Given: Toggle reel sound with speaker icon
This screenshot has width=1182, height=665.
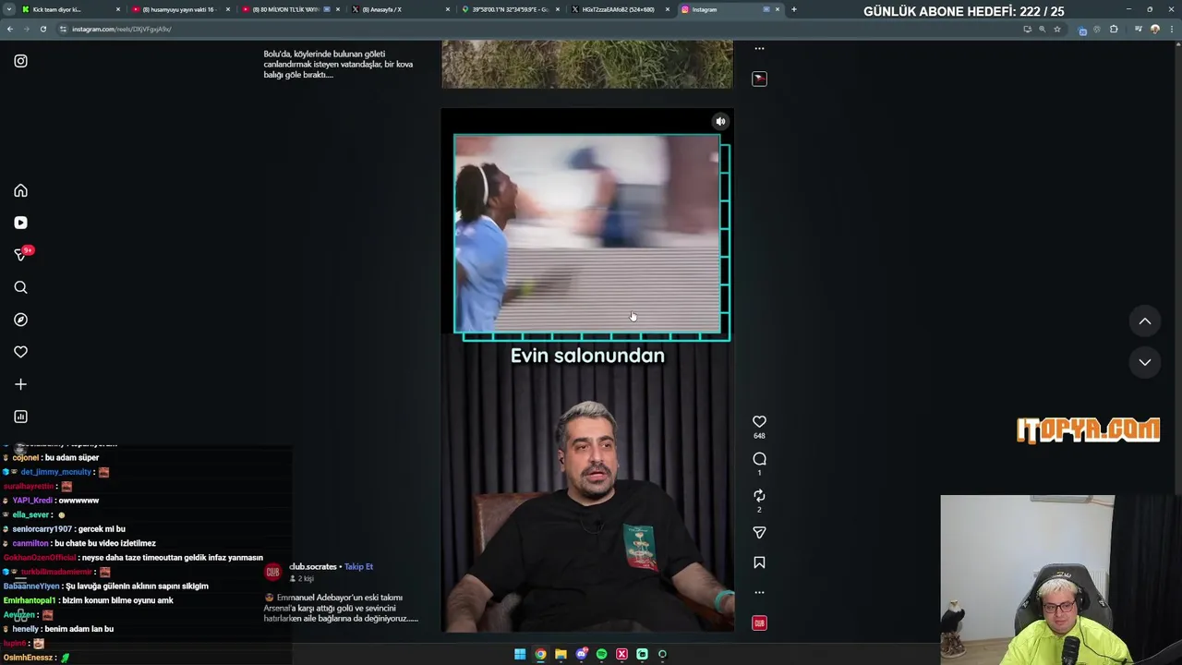Looking at the screenshot, I should pyautogui.click(x=720, y=121).
